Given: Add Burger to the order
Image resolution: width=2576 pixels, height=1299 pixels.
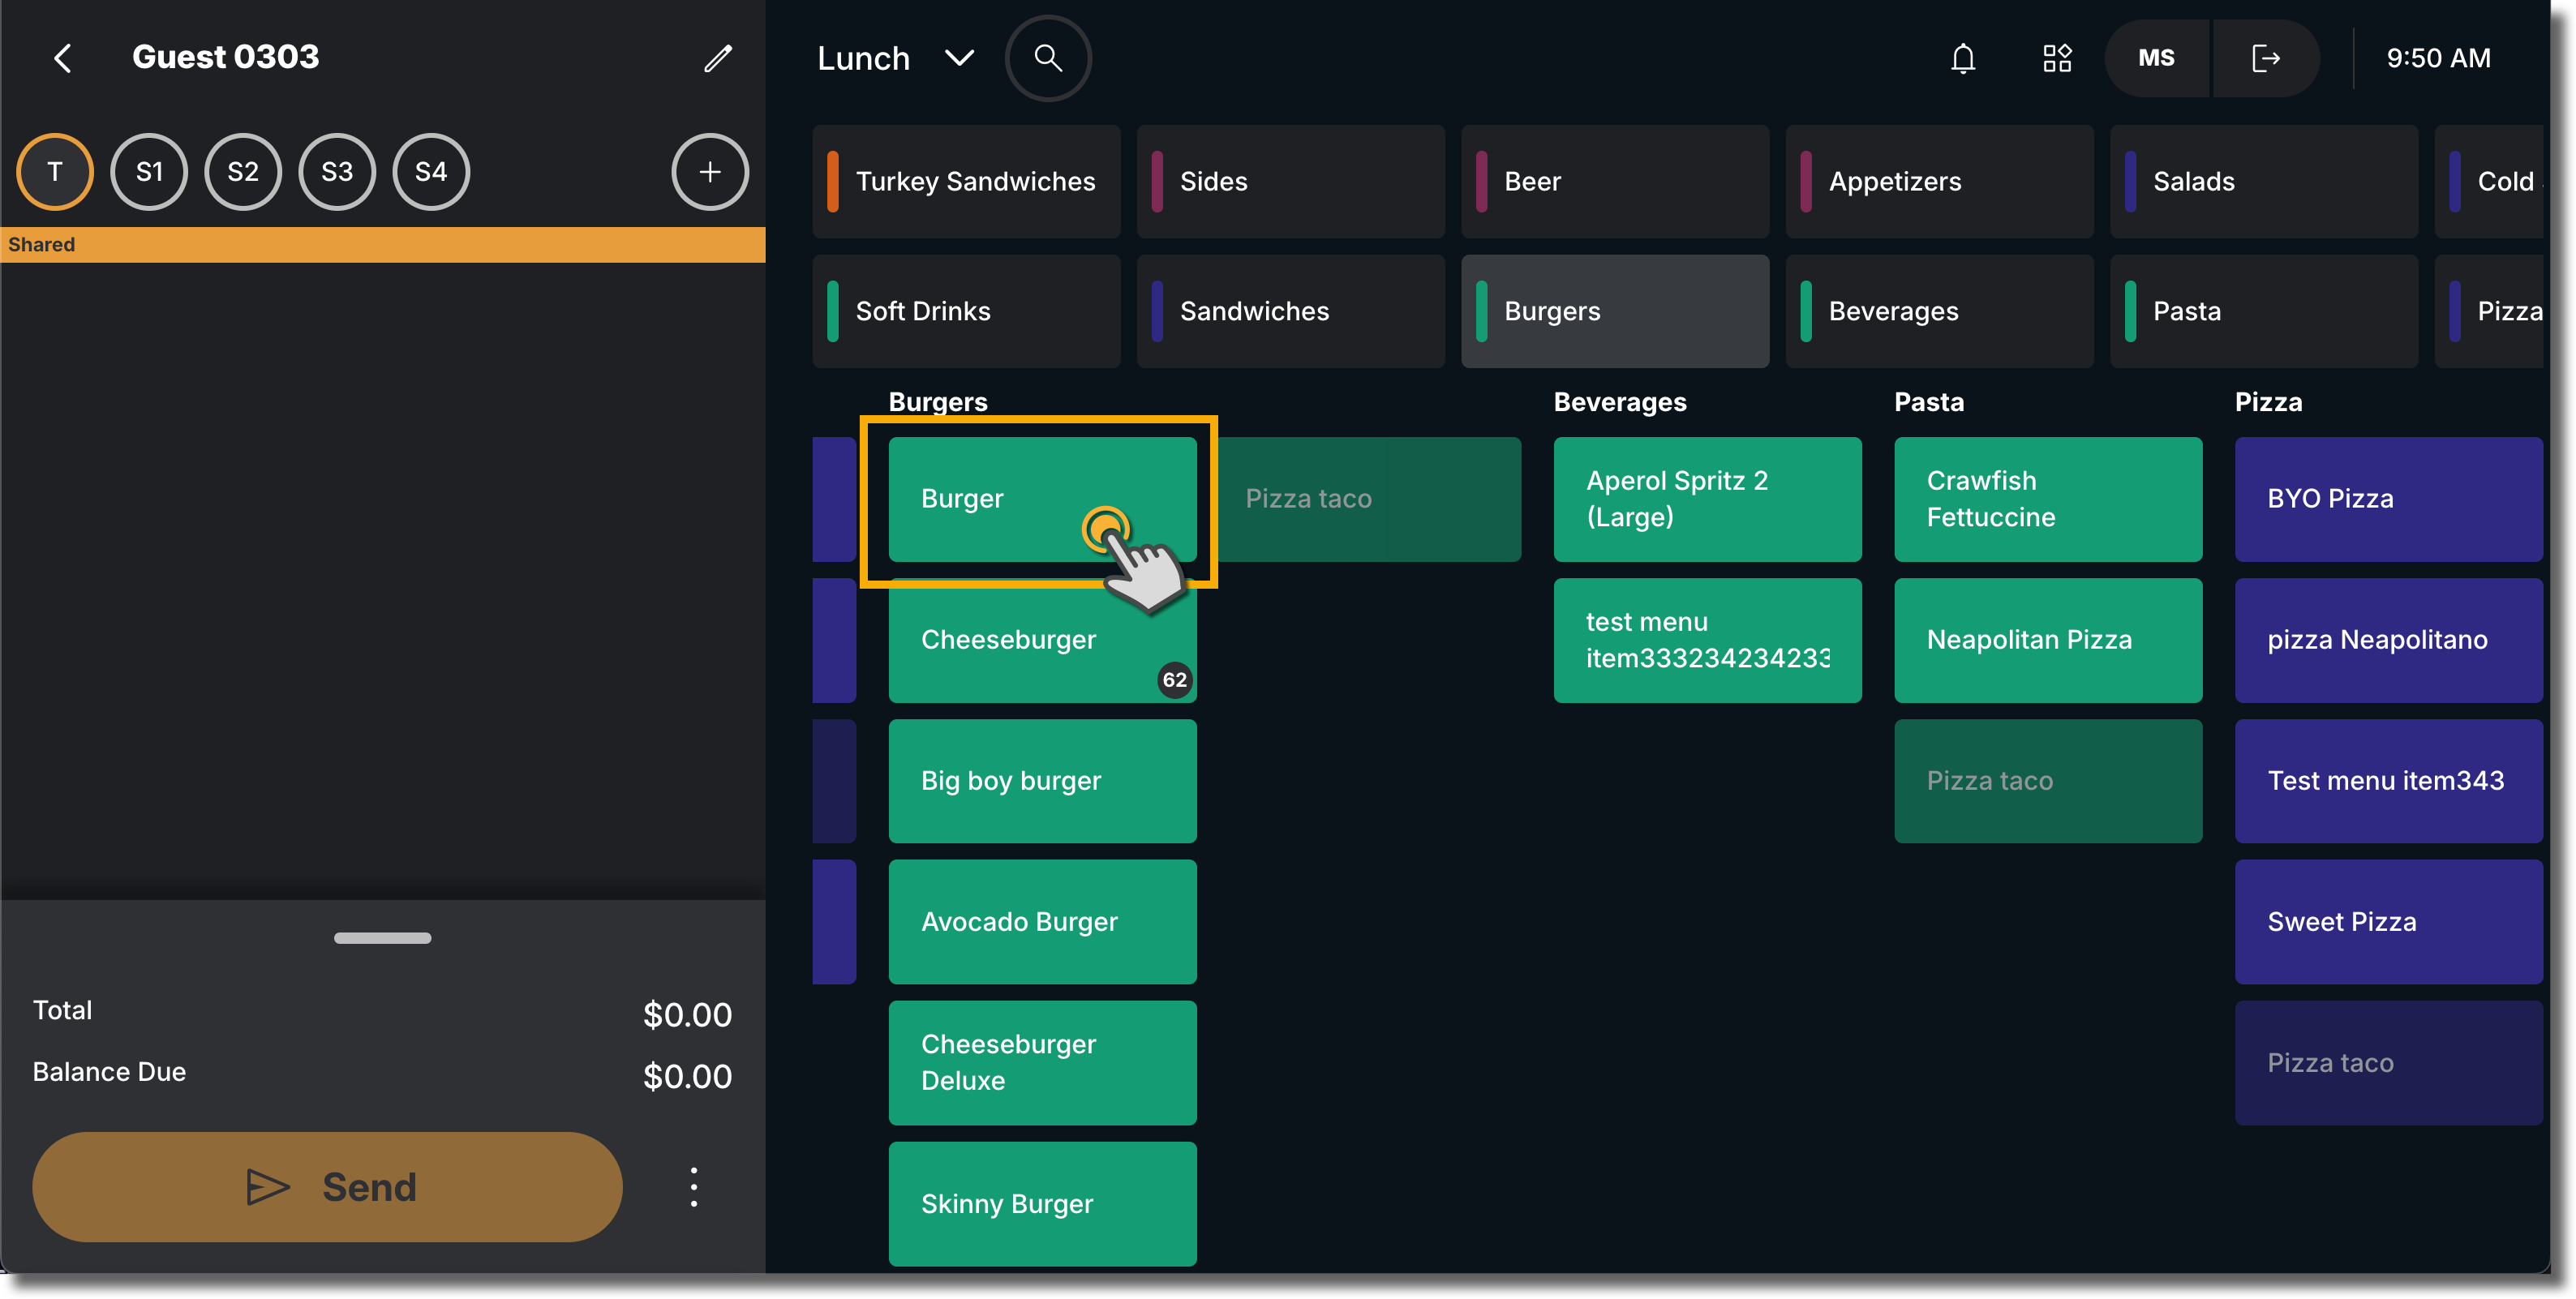Looking at the screenshot, I should click(x=1042, y=499).
